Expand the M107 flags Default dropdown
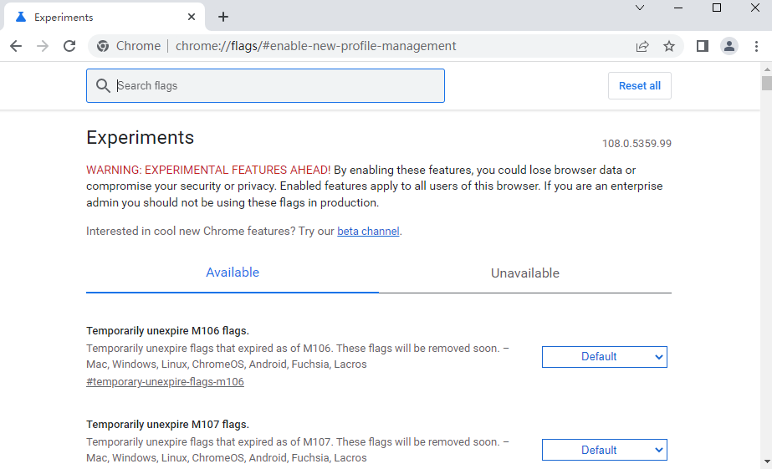772x469 pixels. (x=604, y=450)
